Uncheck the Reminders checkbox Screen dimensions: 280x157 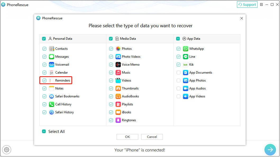pyautogui.click(x=44, y=80)
